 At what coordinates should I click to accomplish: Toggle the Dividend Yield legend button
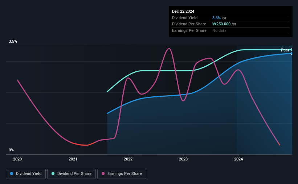(26, 174)
